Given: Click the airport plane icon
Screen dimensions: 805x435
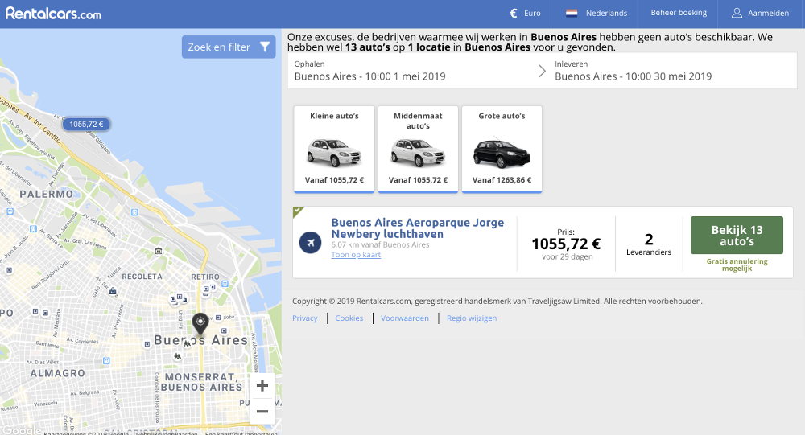Looking at the screenshot, I should (x=310, y=242).
